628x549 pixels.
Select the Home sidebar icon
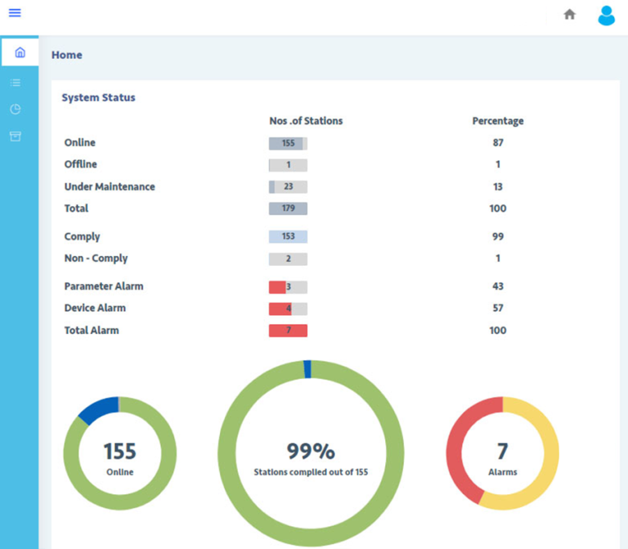pyautogui.click(x=20, y=52)
